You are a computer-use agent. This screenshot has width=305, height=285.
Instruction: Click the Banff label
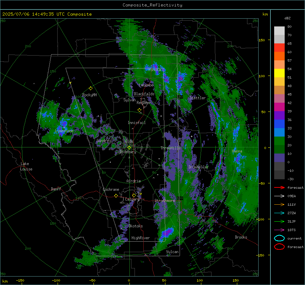coord(56,189)
